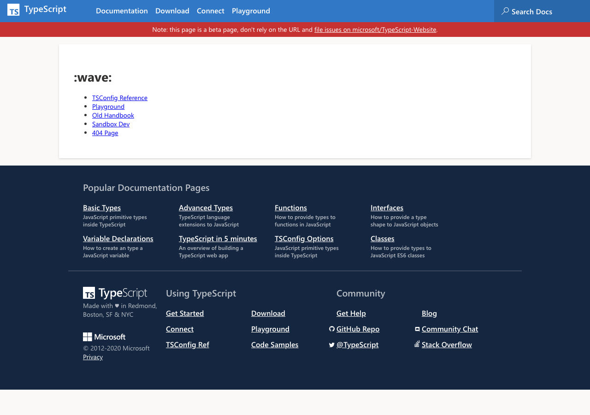
Task: Open the GitHub Repo link
Action: click(x=358, y=329)
